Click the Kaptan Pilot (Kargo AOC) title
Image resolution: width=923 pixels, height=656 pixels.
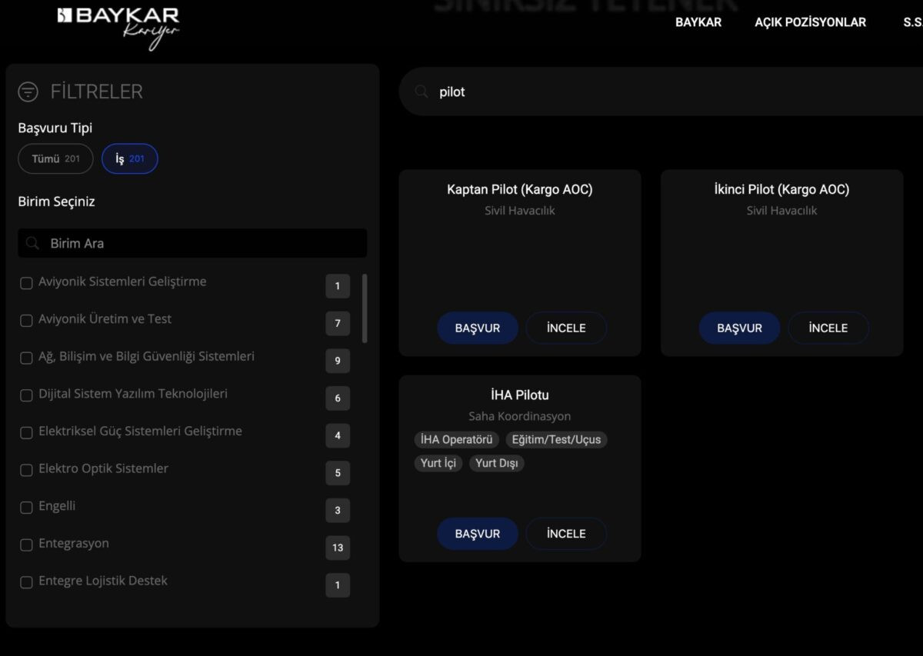pyautogui.click(x=520, y=189)
